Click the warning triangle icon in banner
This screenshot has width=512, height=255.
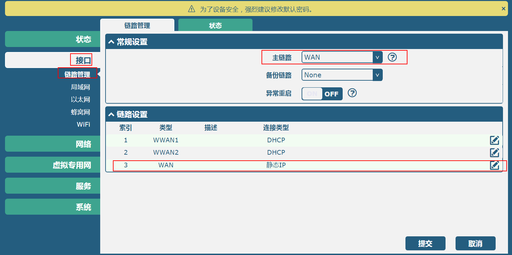click(191, 9)
